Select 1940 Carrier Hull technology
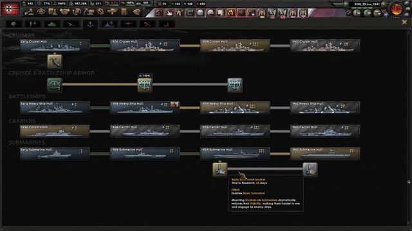Viewport: 412px width, 231px height. 235,131
